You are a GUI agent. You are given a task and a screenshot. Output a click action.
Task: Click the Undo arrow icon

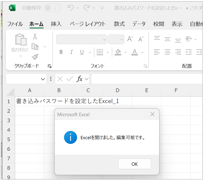tap(71, 8)
